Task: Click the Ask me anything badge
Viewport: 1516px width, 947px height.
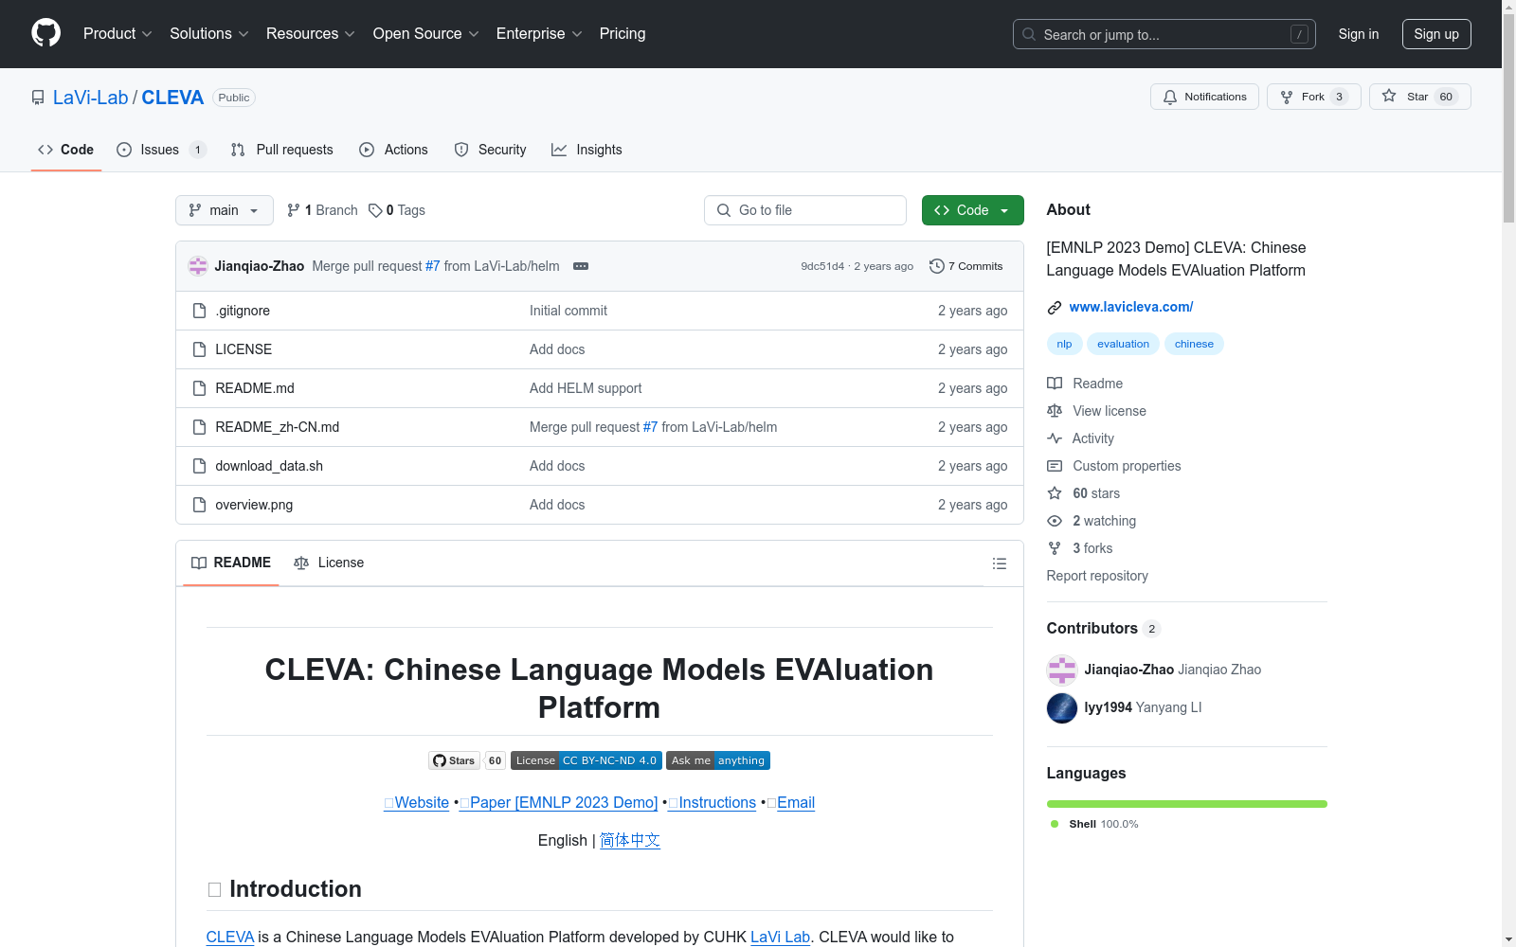Action: click(x=718, y=760)
